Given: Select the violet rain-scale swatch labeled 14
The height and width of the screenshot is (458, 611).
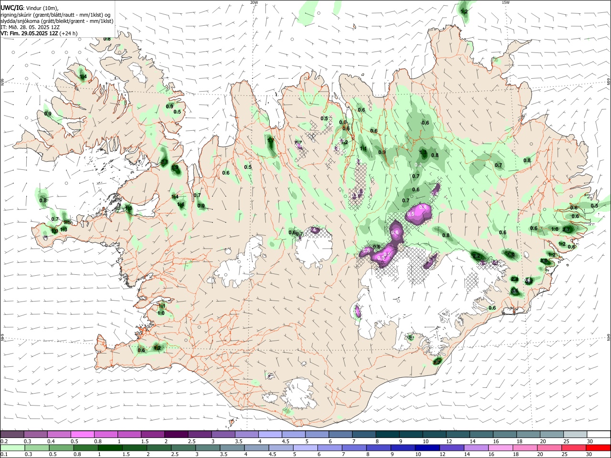Looking at the screenshot, I should pyautogui.click(x=476, y=448).
